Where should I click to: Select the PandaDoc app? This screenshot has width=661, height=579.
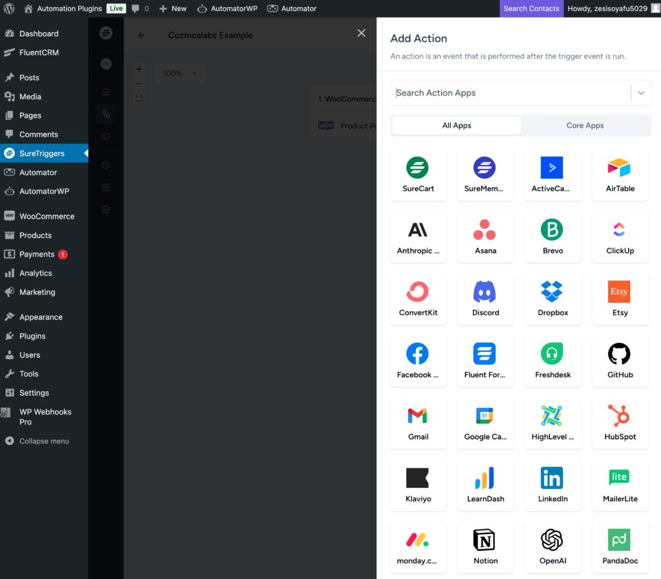(x=620, y=547)
